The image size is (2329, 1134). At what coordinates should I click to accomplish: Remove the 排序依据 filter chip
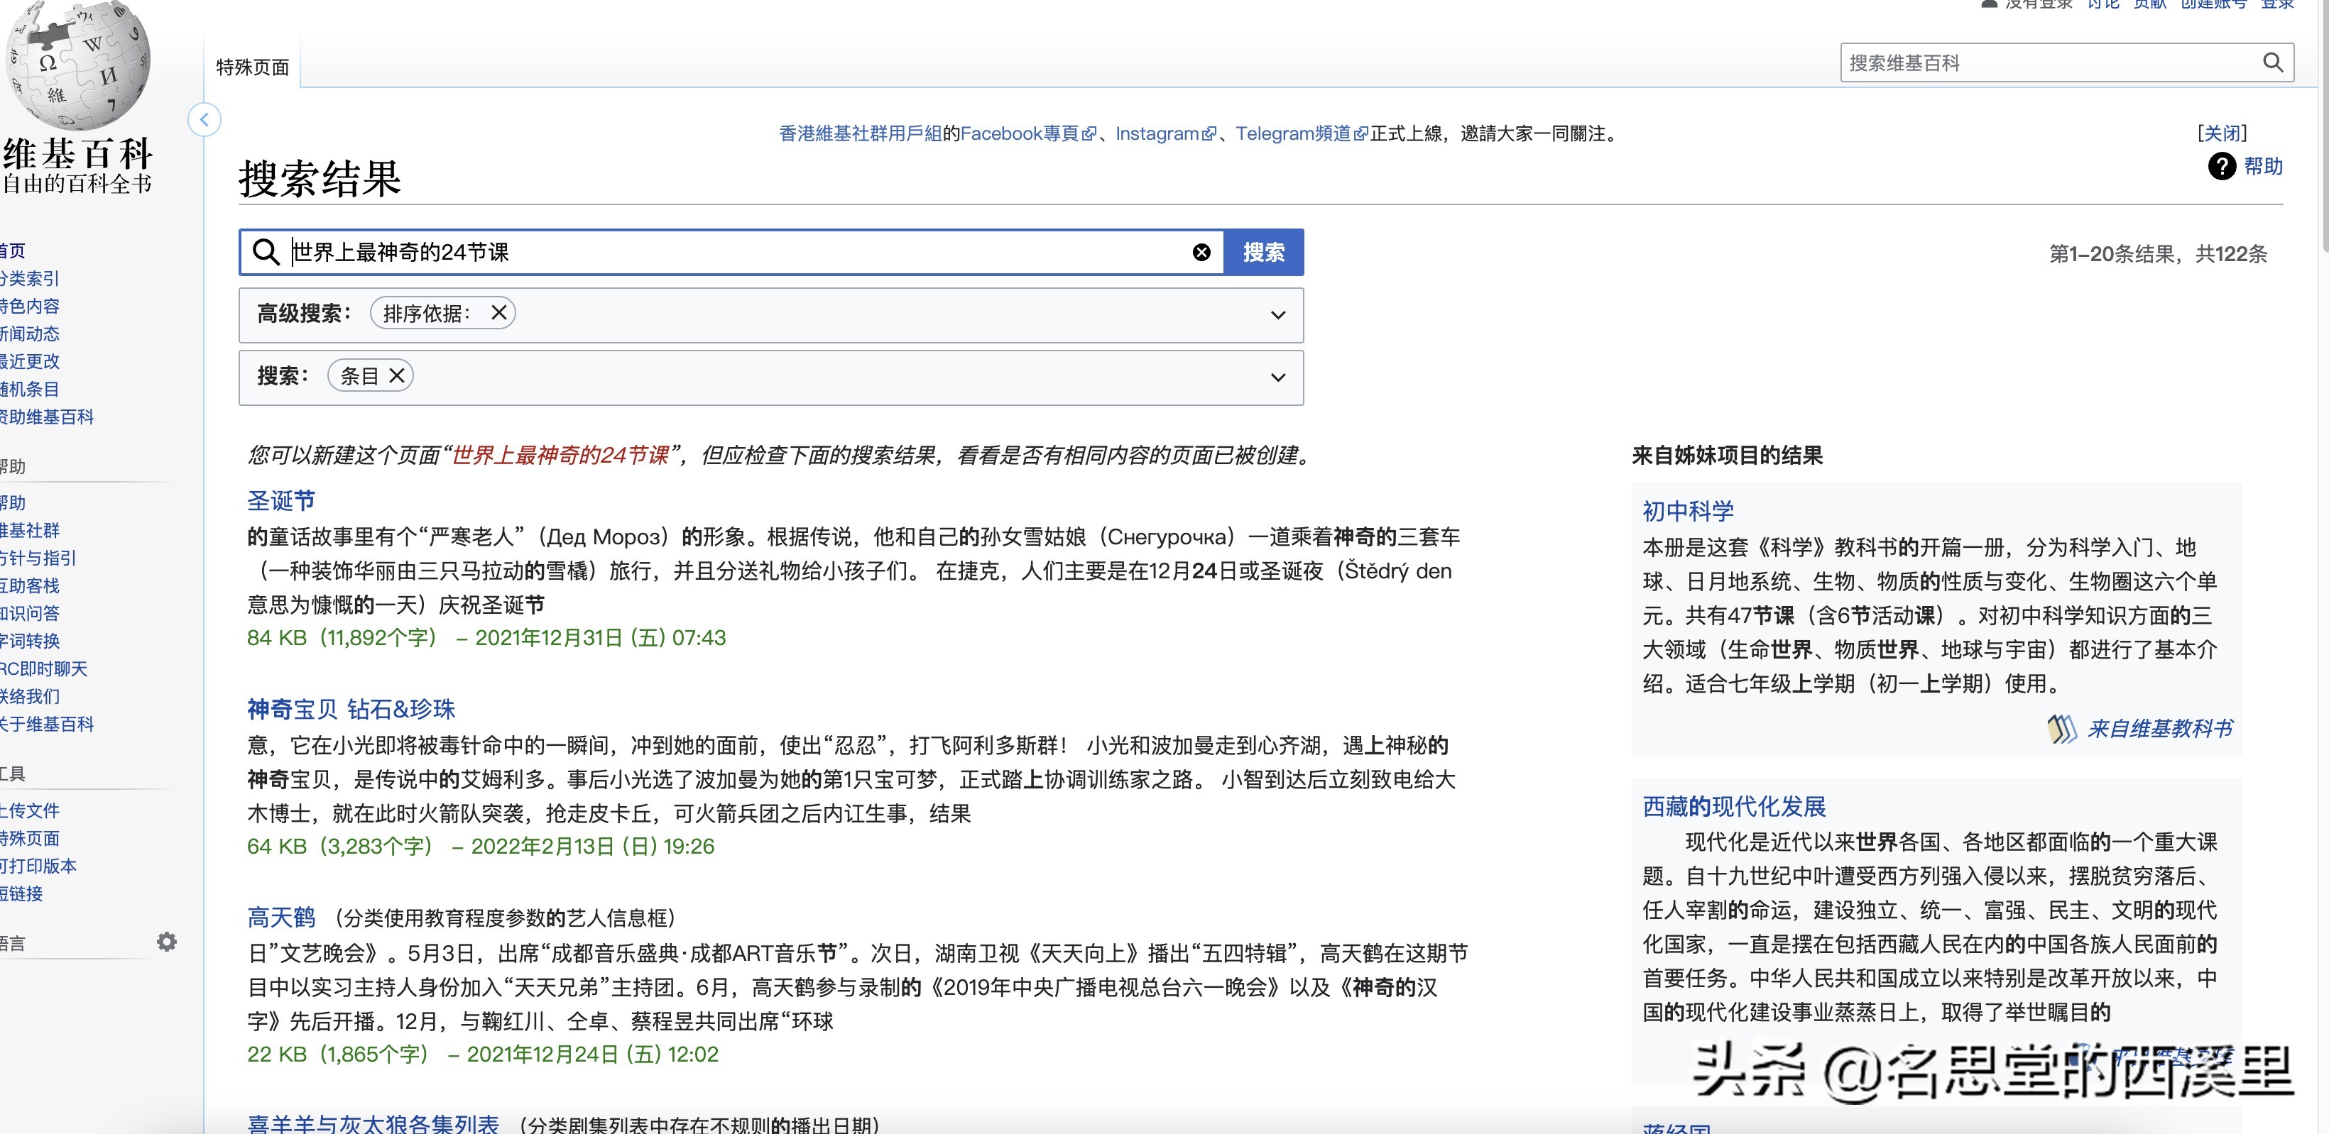498,313
